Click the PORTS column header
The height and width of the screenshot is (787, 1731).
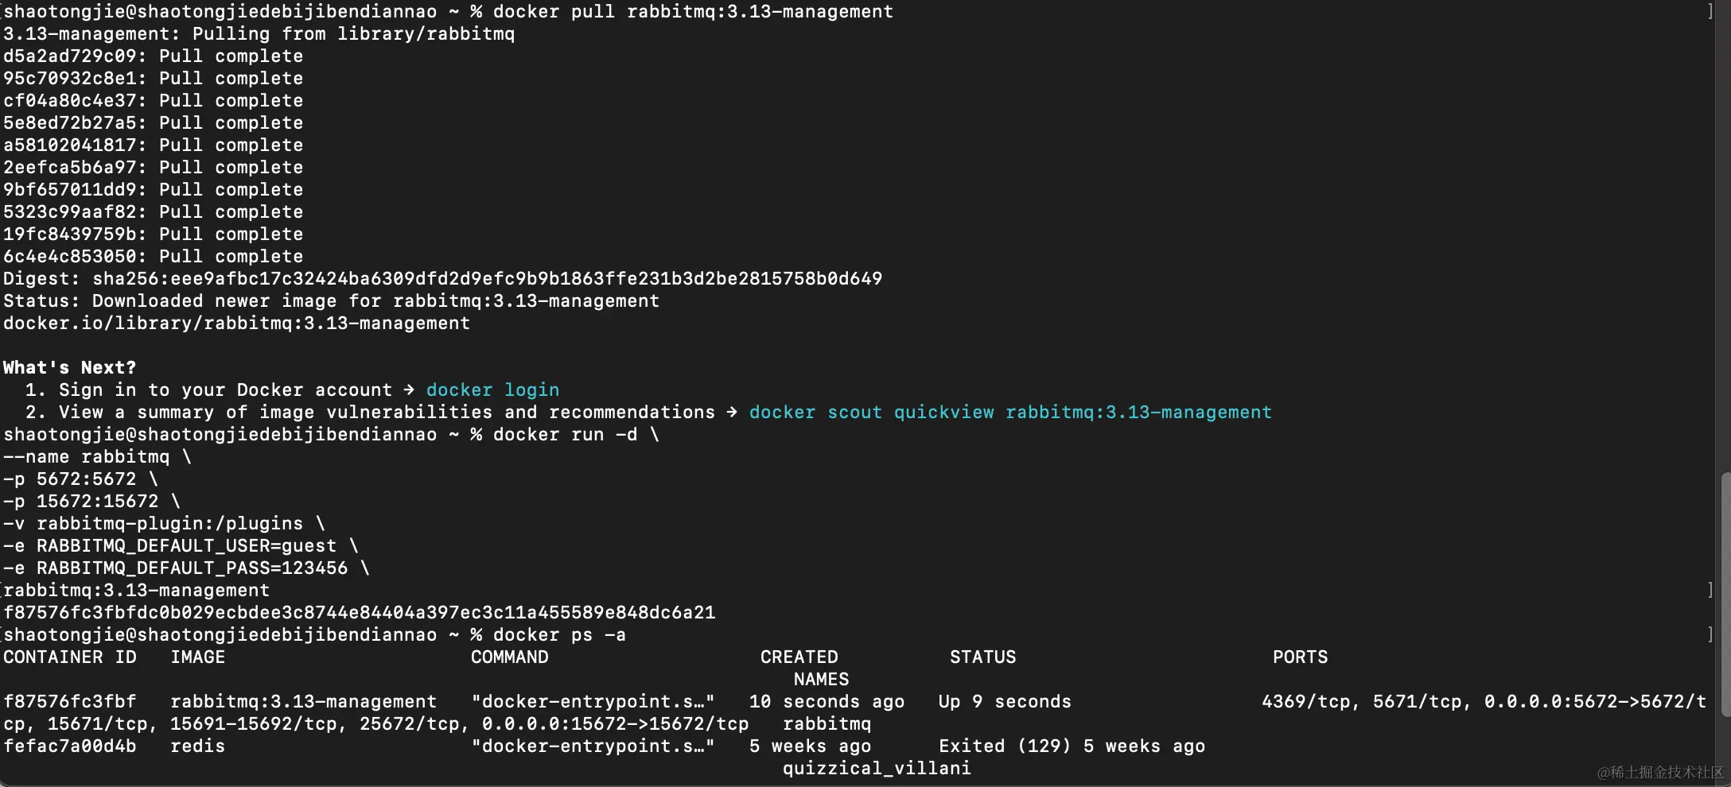1300,657
